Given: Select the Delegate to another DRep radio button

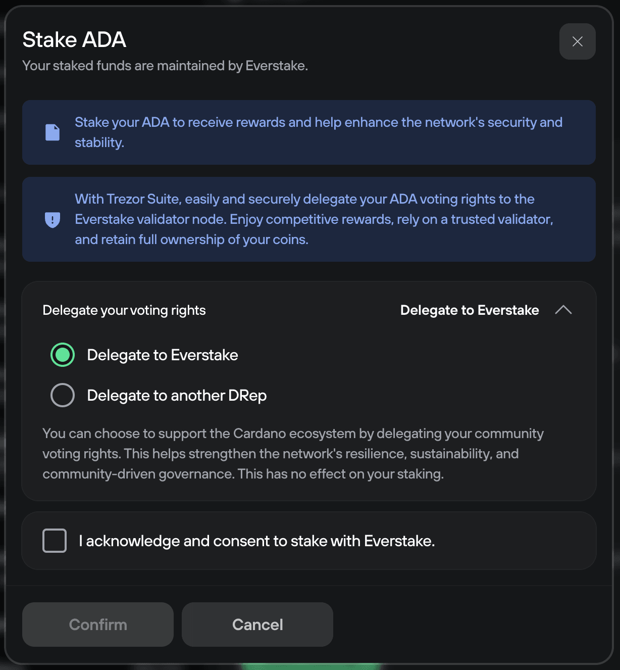Looking at the screenshot, I should (x=62, y=395).
